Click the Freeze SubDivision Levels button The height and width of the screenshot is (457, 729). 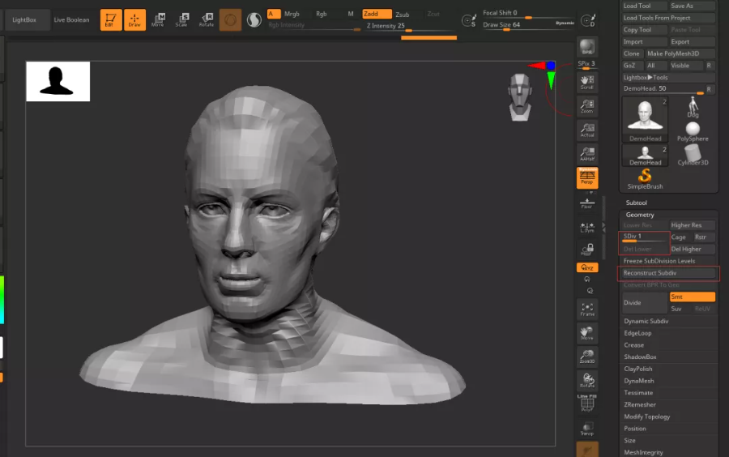[x=668, y=261]
